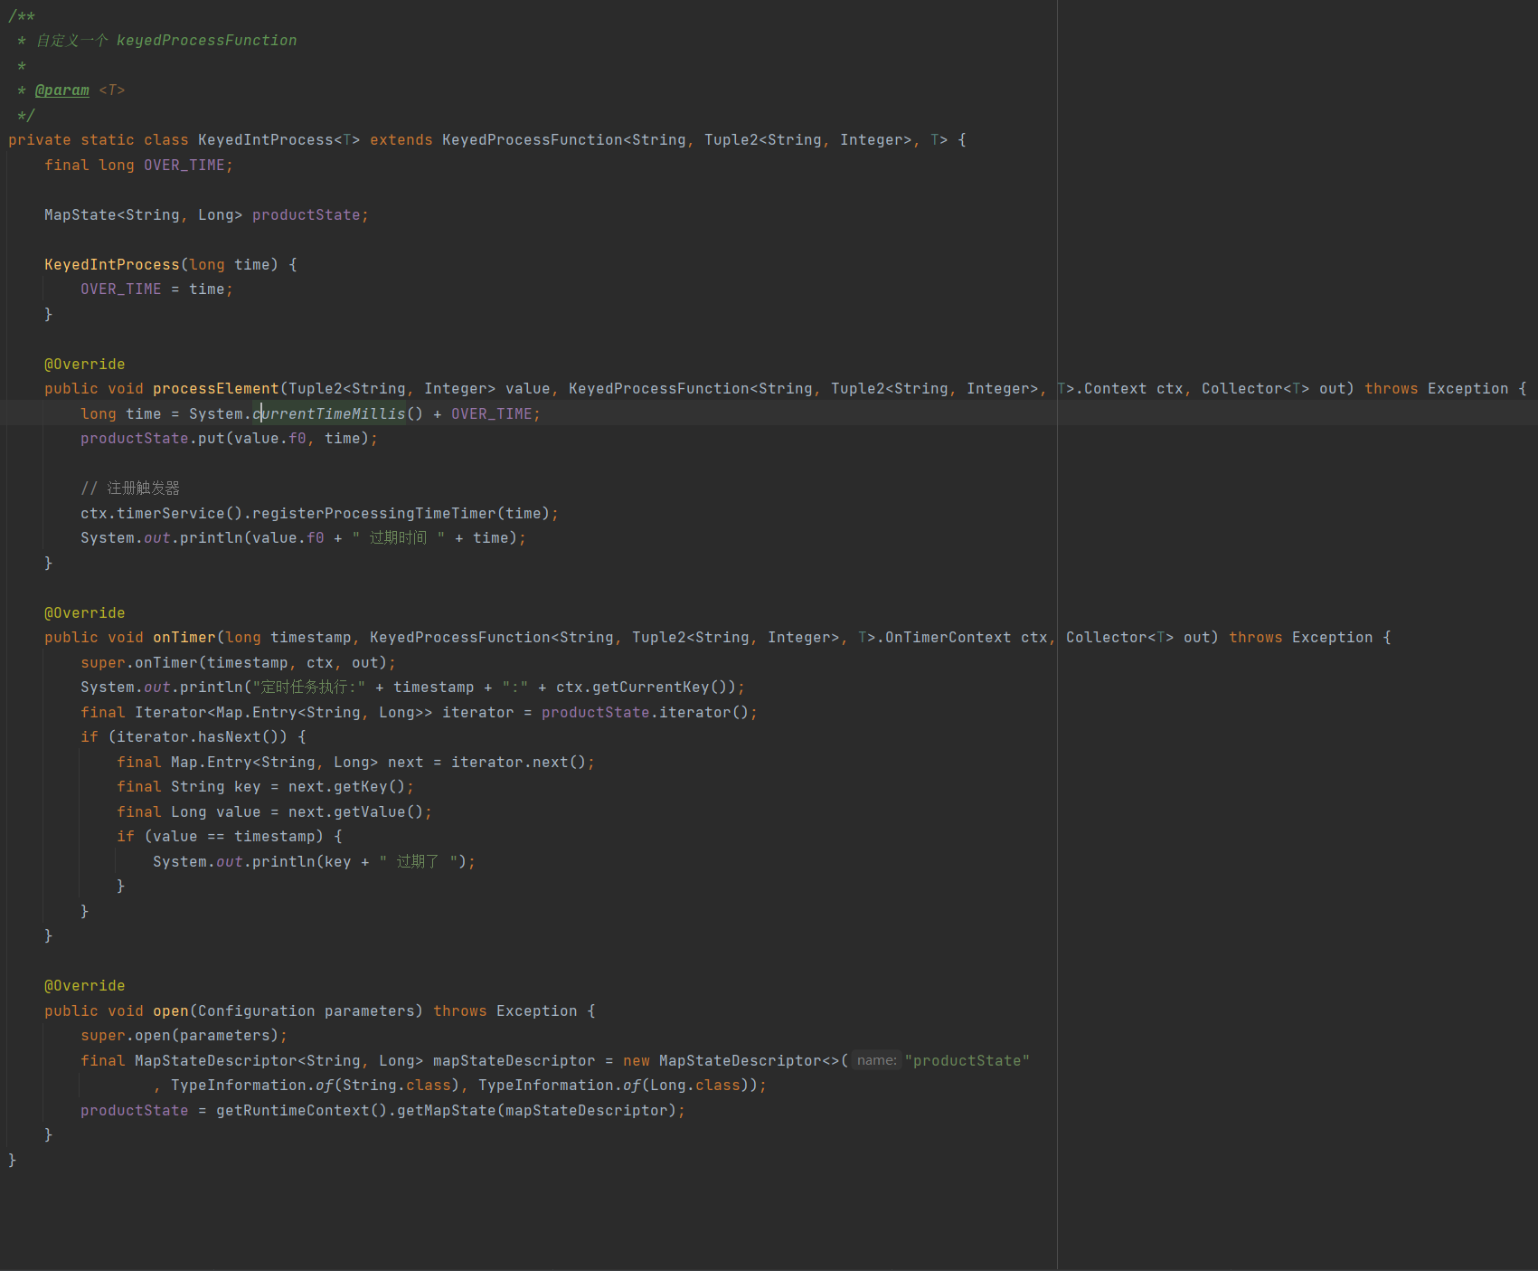Image resolution: width=1538 pixels, height=1271 pixels.
Task: Click the @Override annotation above onTimer
Action: coord(85,613)
